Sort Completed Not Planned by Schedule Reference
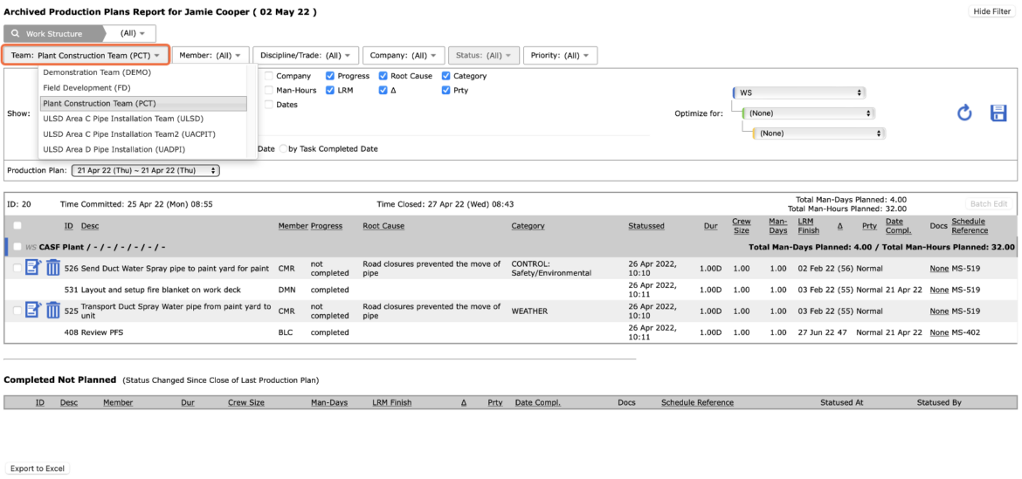 point(697,403)
